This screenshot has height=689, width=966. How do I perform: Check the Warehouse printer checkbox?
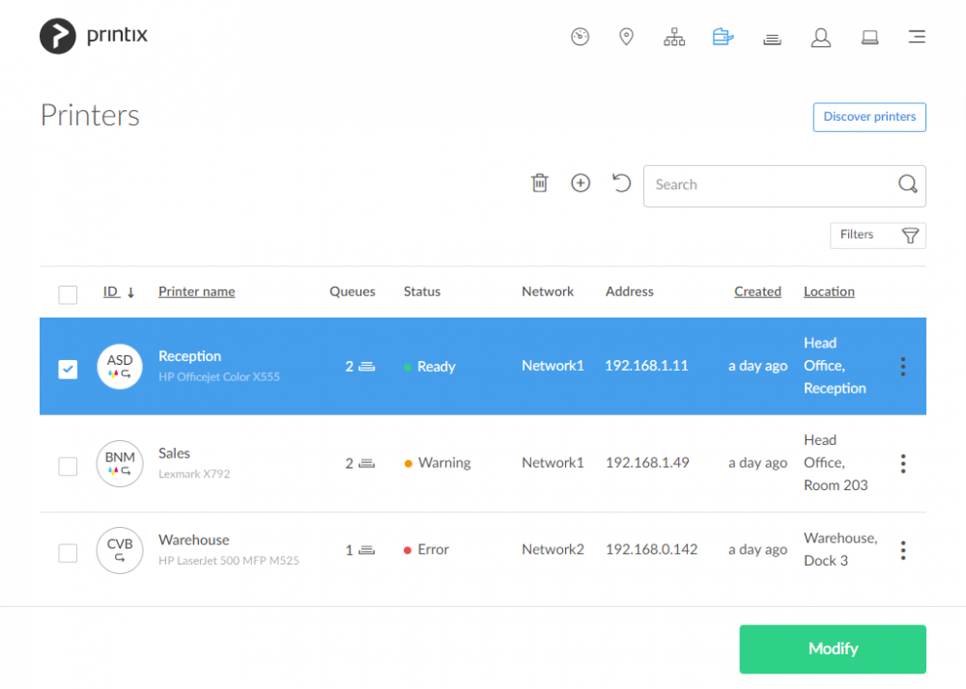68,553
